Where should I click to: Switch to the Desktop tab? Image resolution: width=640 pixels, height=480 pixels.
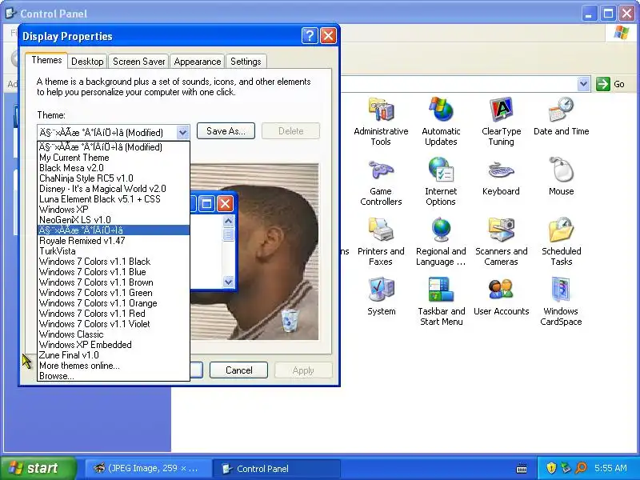[87, 62]
